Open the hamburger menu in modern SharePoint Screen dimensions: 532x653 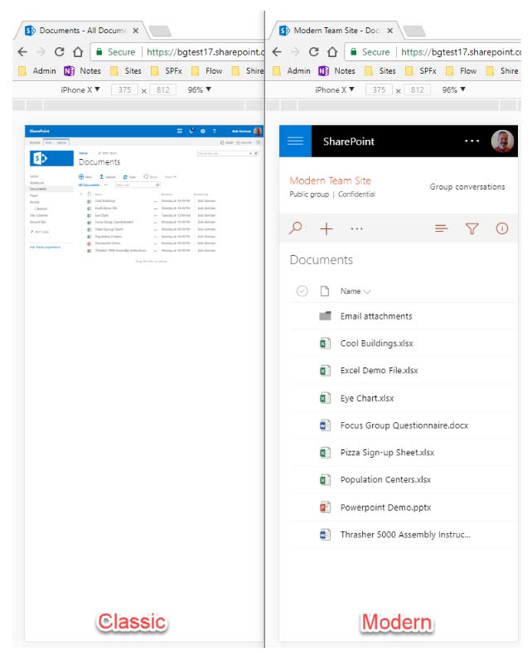click(x=296, y=142)
